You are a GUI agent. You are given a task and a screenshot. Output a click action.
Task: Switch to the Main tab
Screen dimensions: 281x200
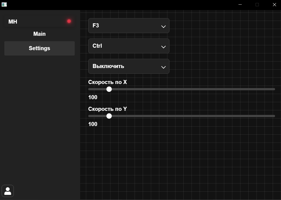[x=40, y=34]
